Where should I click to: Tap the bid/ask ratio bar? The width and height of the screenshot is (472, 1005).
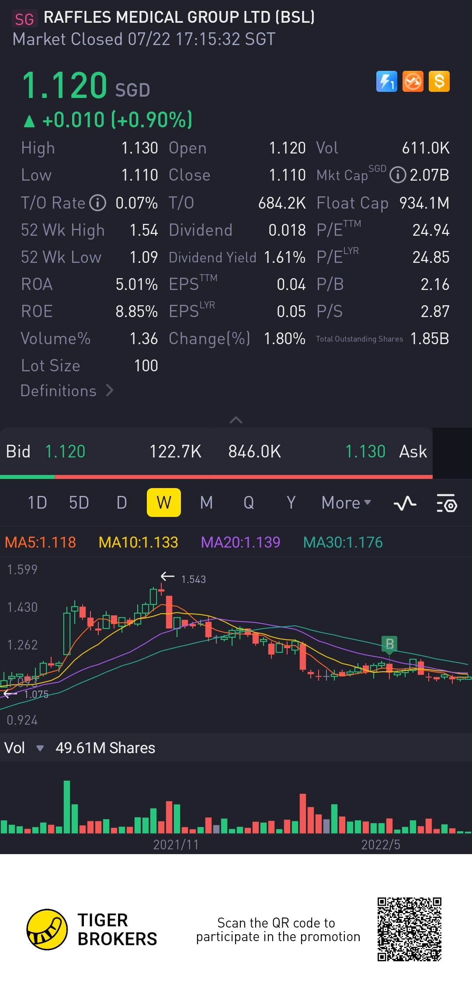(216, 477)
